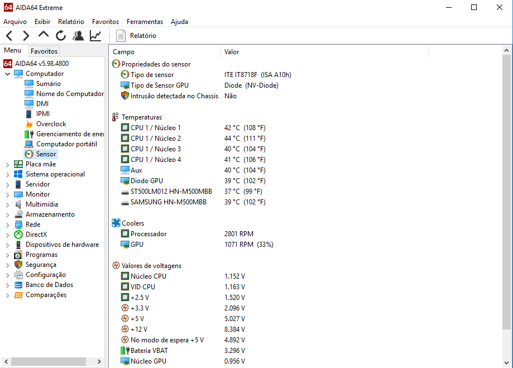Screen dimensions: 513x368
Task: Expand the Servidor node
Action: [x=7, y=184]
